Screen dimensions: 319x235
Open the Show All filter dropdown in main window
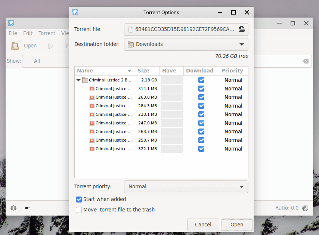click(46, 61)
